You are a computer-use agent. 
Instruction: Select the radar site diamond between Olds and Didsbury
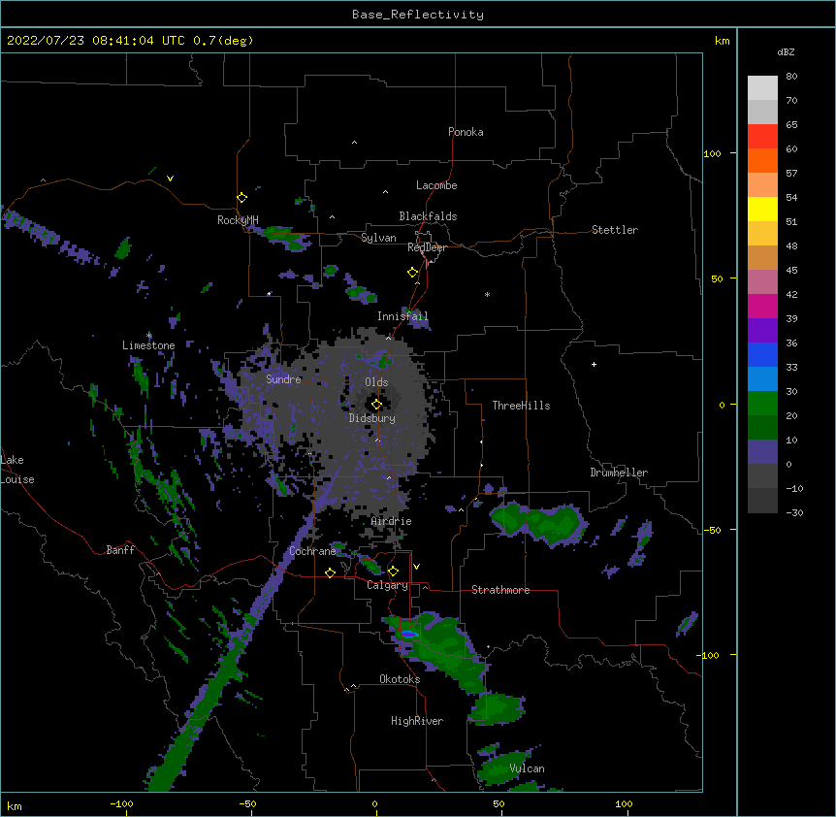[x=376, y=405]
